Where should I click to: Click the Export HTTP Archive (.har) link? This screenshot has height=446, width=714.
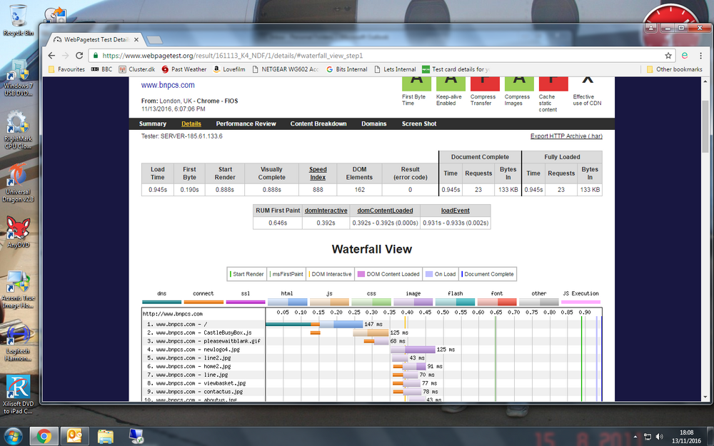[566, 136]
